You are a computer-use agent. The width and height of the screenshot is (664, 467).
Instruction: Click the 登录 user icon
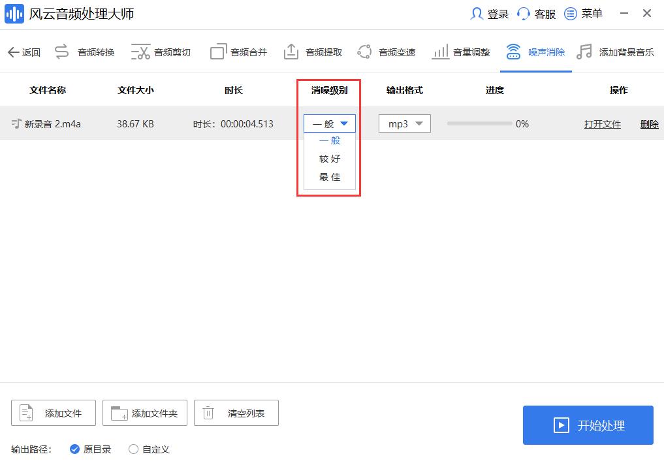coord(477,14)
